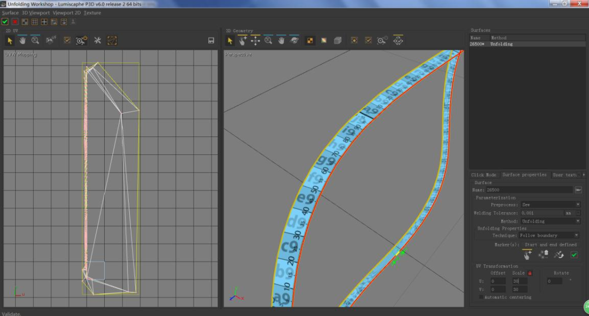Click the green Validate checkmark in top toolbar
Image resolution: width=589 pixels, height=316 pixels.
5,22
